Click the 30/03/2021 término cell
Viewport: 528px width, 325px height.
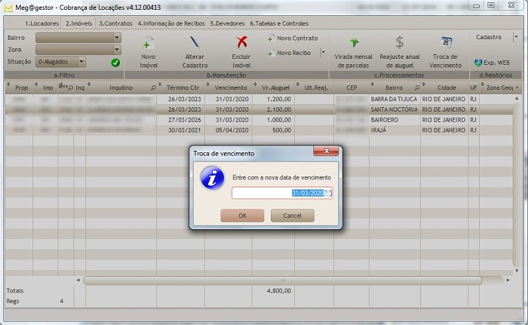[185, 130]
